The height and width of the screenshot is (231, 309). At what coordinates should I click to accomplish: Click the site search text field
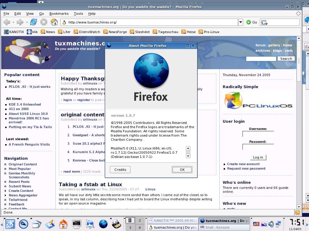click(261, 59)
